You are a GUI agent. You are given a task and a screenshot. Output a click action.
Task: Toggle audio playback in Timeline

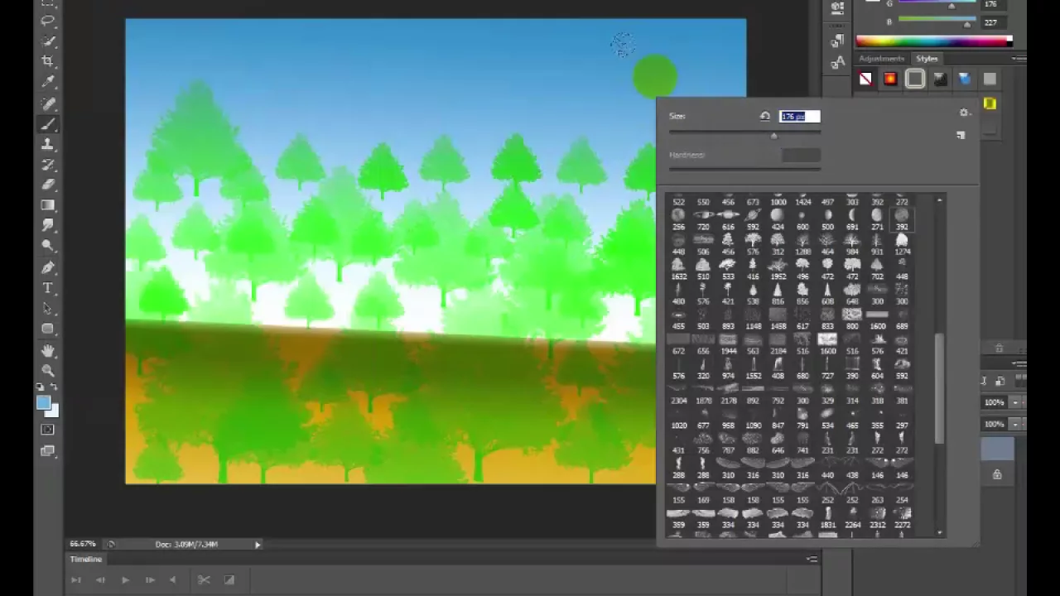(x=172, y=579)
